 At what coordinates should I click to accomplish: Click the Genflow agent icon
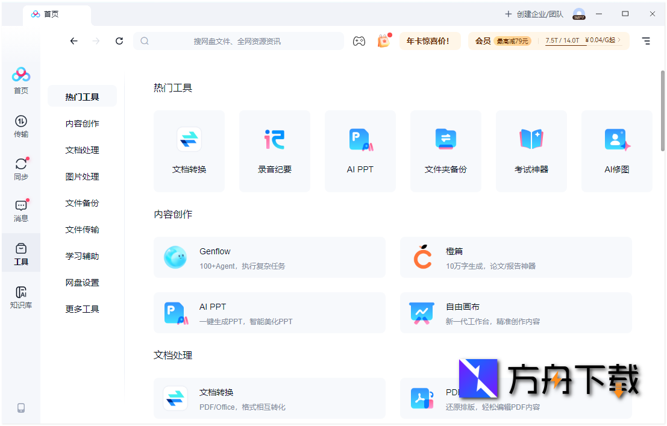[x=177, y=257]
